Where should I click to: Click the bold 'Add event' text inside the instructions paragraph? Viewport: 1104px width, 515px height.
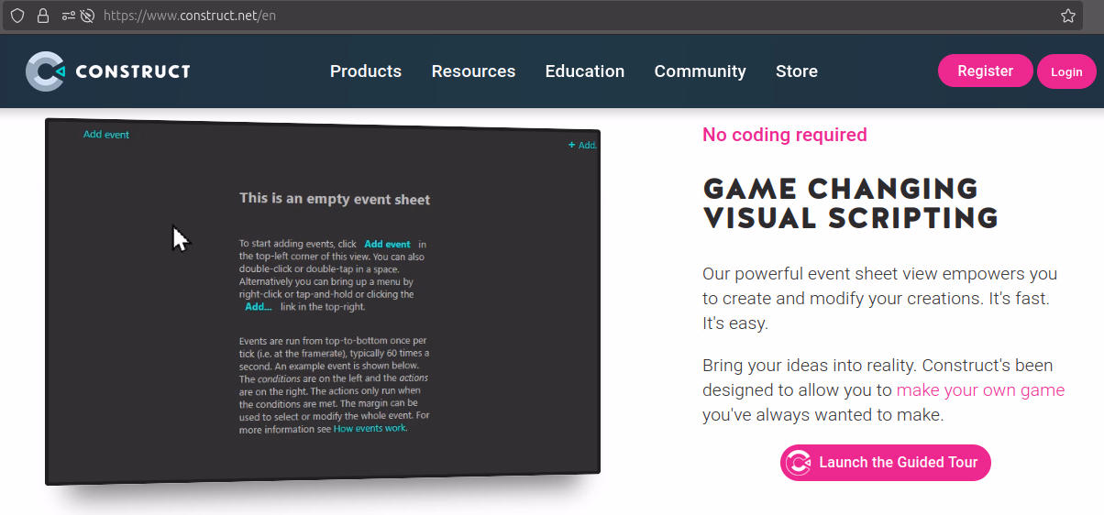point(387,244)
